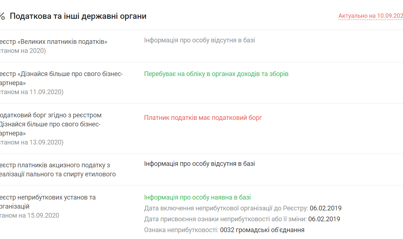Click the percent icon beside section heading

pyautogui.click(x=2, y=16)
